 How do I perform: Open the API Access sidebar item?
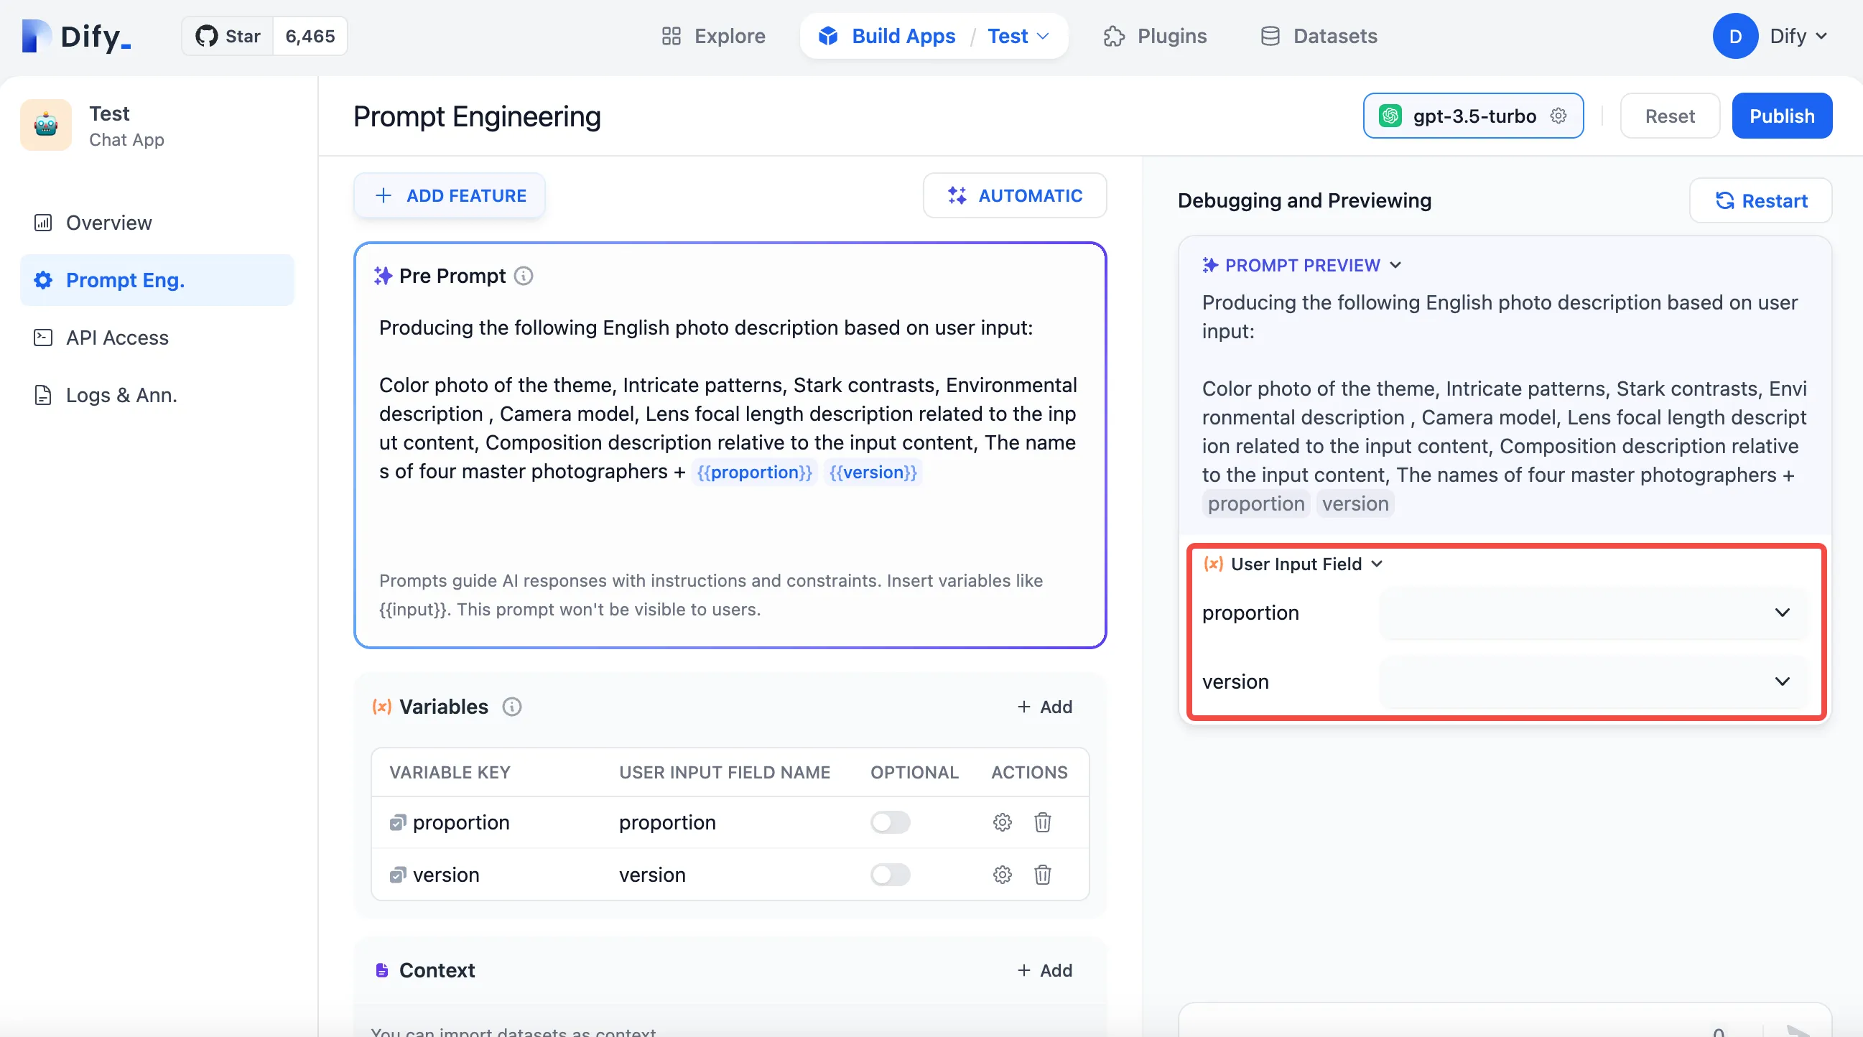tap(117, 338)
